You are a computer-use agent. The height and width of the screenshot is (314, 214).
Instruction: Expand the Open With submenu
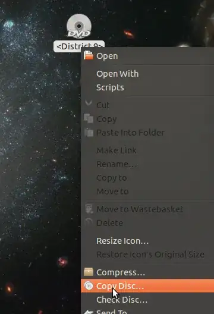coord(147,74)
